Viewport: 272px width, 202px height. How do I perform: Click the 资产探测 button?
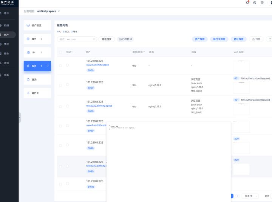pos(200,39)
